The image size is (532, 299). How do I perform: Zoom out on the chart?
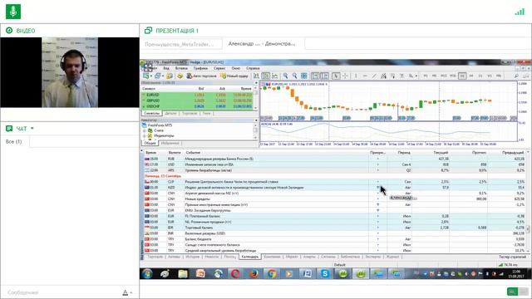295,76
